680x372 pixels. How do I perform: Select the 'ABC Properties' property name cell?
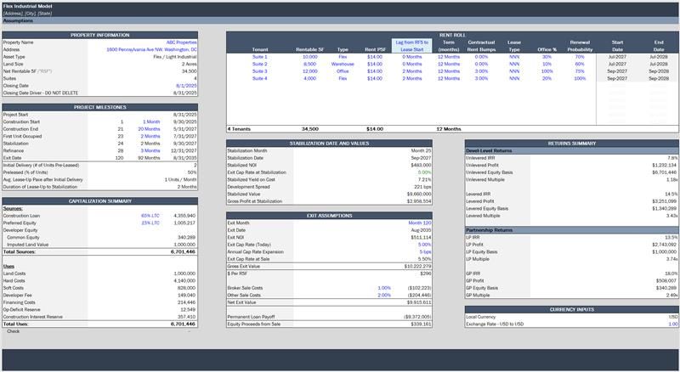coord(181,42)
